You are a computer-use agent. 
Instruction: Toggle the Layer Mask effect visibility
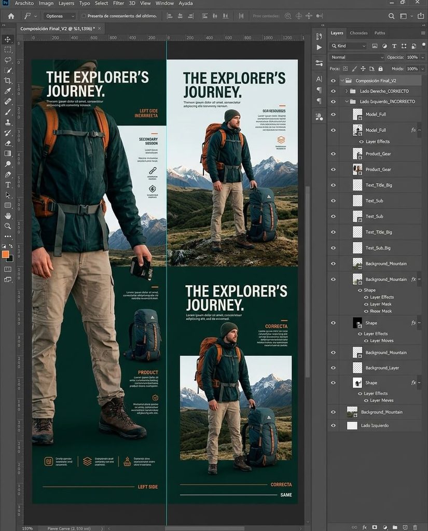point(366,304)
